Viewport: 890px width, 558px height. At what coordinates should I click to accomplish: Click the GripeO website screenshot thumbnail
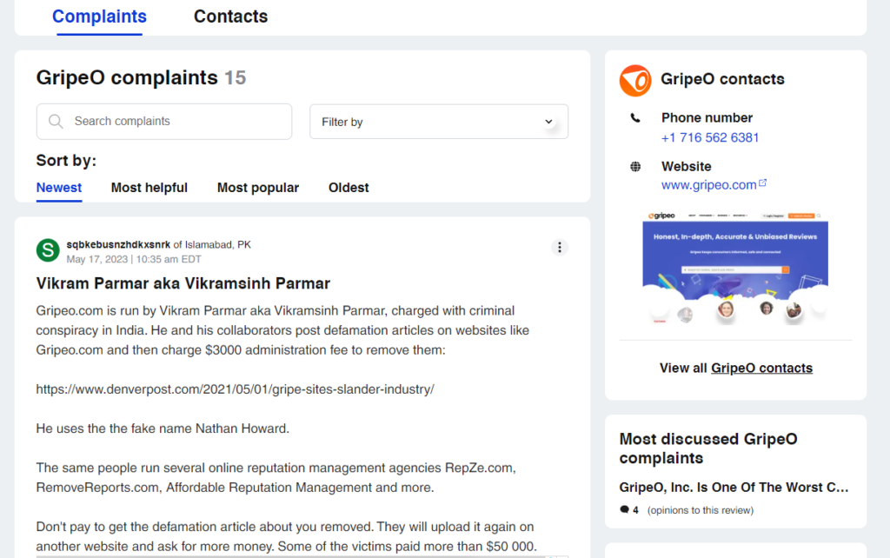(x=735, y=268)
